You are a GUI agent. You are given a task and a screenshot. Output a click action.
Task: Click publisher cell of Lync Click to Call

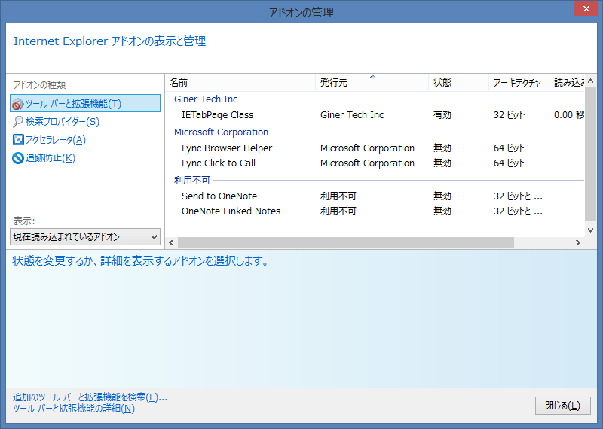coord(367,163)
